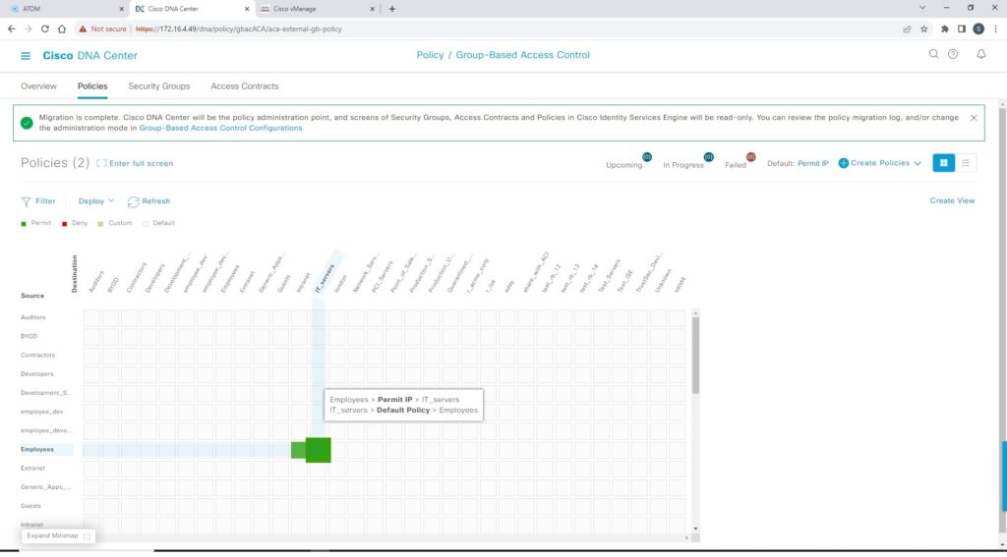Open browser extensions puzzle icon
This screenshot has height=557, width=1007.
(x=945, y=28)
